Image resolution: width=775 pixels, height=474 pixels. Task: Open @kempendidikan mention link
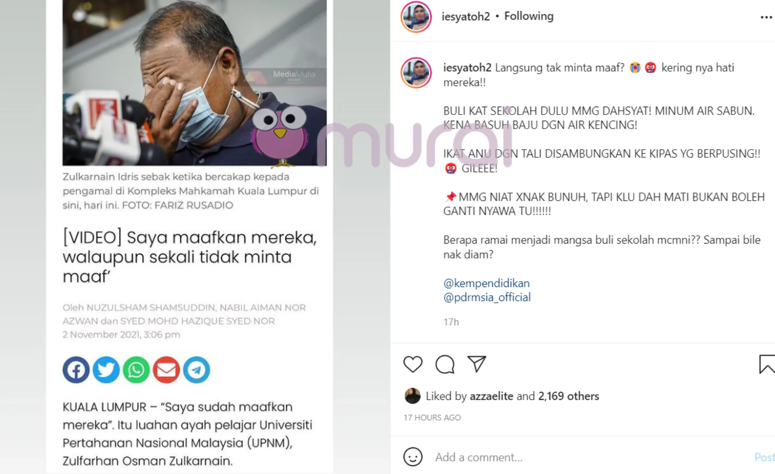(x=487, y=283)
